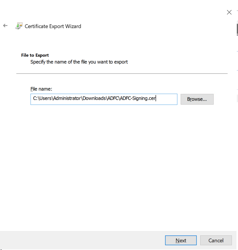Click the back arrow in the wizard header
Viewport: 238px width, 250px height.
(5, 26)
